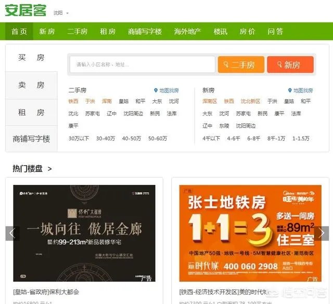The width and height of the screenshot is (333, 304).
Task: Open the 海外地产 navigation item
Action: [x=187, y=31]
